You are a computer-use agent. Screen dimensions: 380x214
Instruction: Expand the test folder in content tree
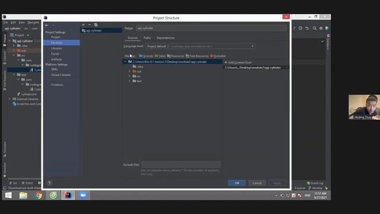[x=129, y=81]
